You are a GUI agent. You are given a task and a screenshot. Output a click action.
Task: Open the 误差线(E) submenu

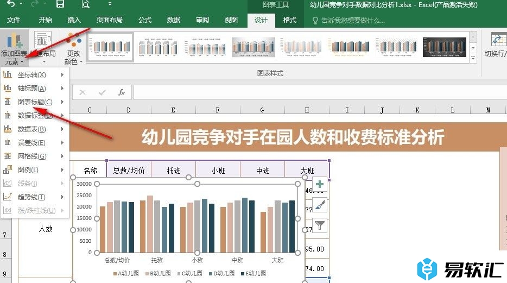[35, 143]
